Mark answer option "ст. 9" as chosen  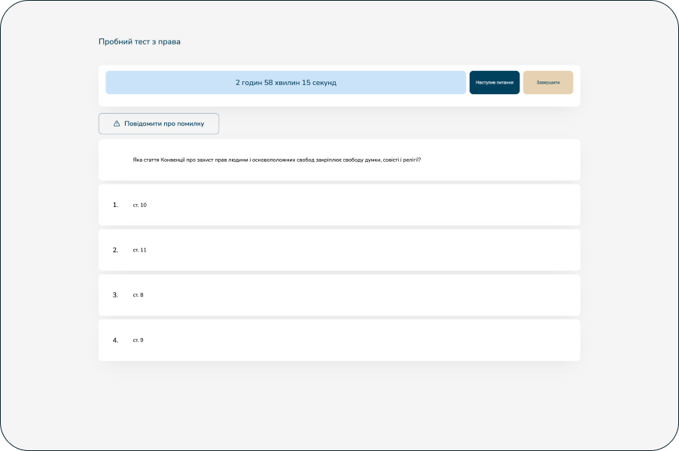pos(139,340)
